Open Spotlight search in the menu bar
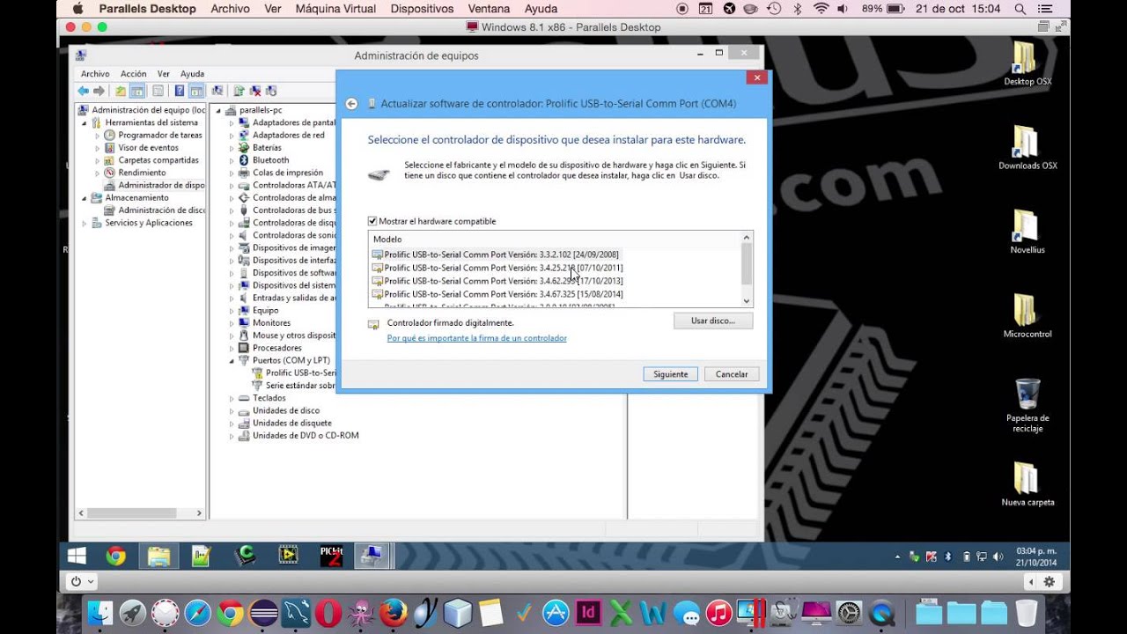 (1020, 9)
